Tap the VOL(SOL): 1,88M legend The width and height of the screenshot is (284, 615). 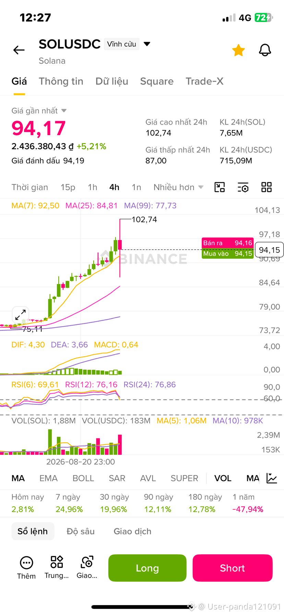pyautogui.click(x=44, y=421)
